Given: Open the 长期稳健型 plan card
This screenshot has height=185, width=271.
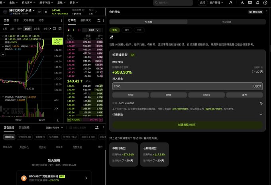Looking at the screenshot, I should coord(155,155).
